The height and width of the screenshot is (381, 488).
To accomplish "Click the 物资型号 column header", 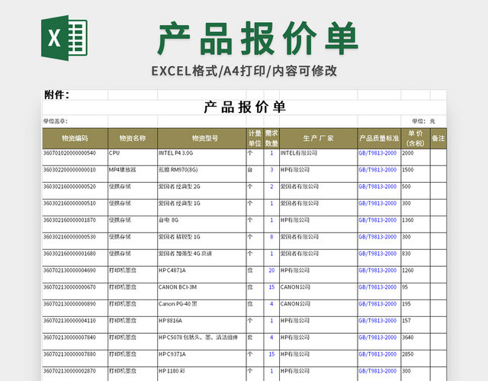I will [x=201, y=139].
